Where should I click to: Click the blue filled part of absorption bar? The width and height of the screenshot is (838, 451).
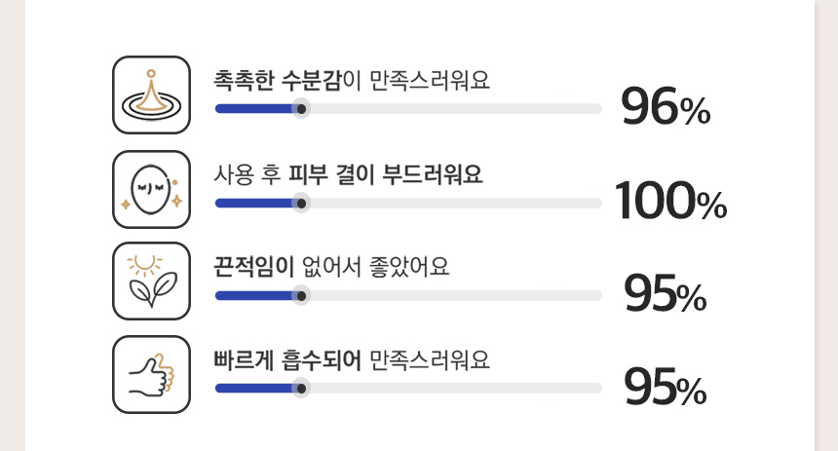254,389
